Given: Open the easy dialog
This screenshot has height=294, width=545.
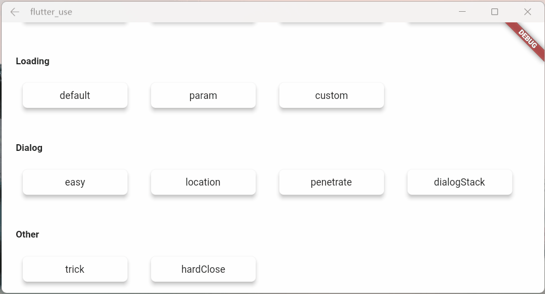Looking at the screenshot, I should click(x=75, y=182).
